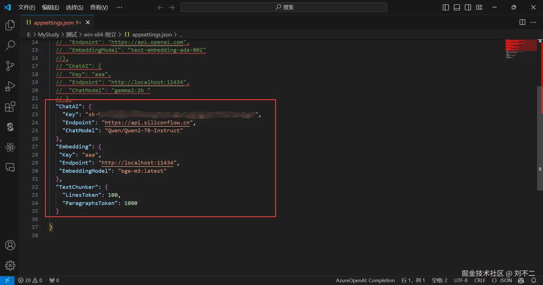Click the "bge-m3:latest" value
Viewport: 543px width, 285px height.
coord(142,171)
